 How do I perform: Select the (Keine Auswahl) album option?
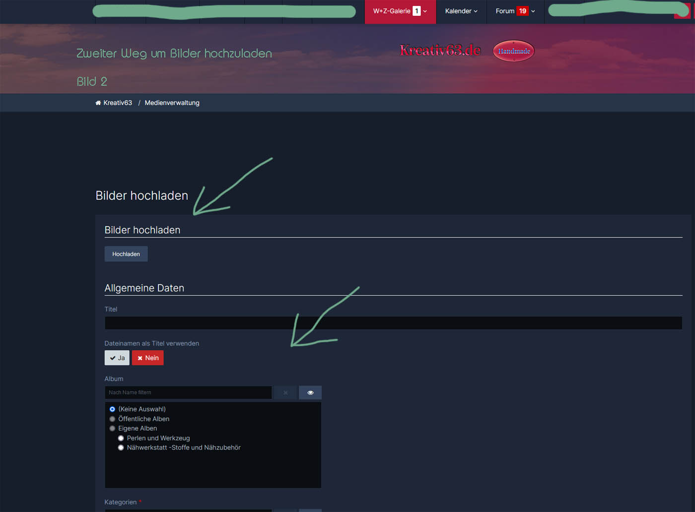[x=113, y=409]
